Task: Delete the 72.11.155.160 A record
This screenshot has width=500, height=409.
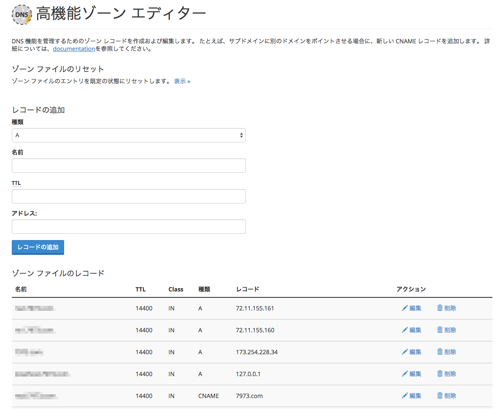Action: click(x=446, y=330)
